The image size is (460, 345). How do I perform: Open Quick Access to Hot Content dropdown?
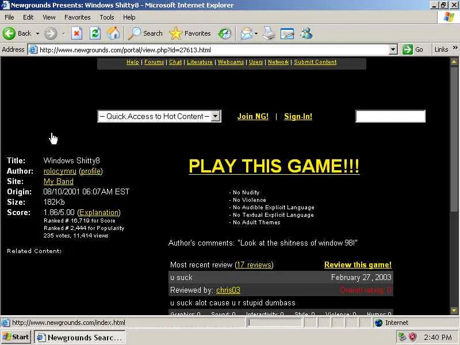[x=216, y=116]
